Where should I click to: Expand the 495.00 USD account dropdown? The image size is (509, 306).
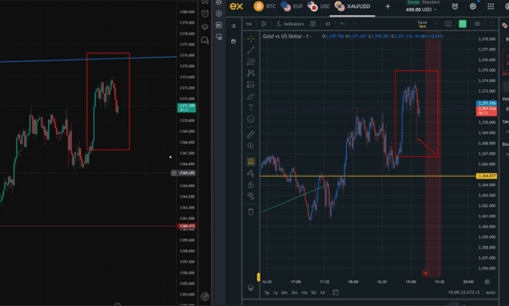(421, 10)
